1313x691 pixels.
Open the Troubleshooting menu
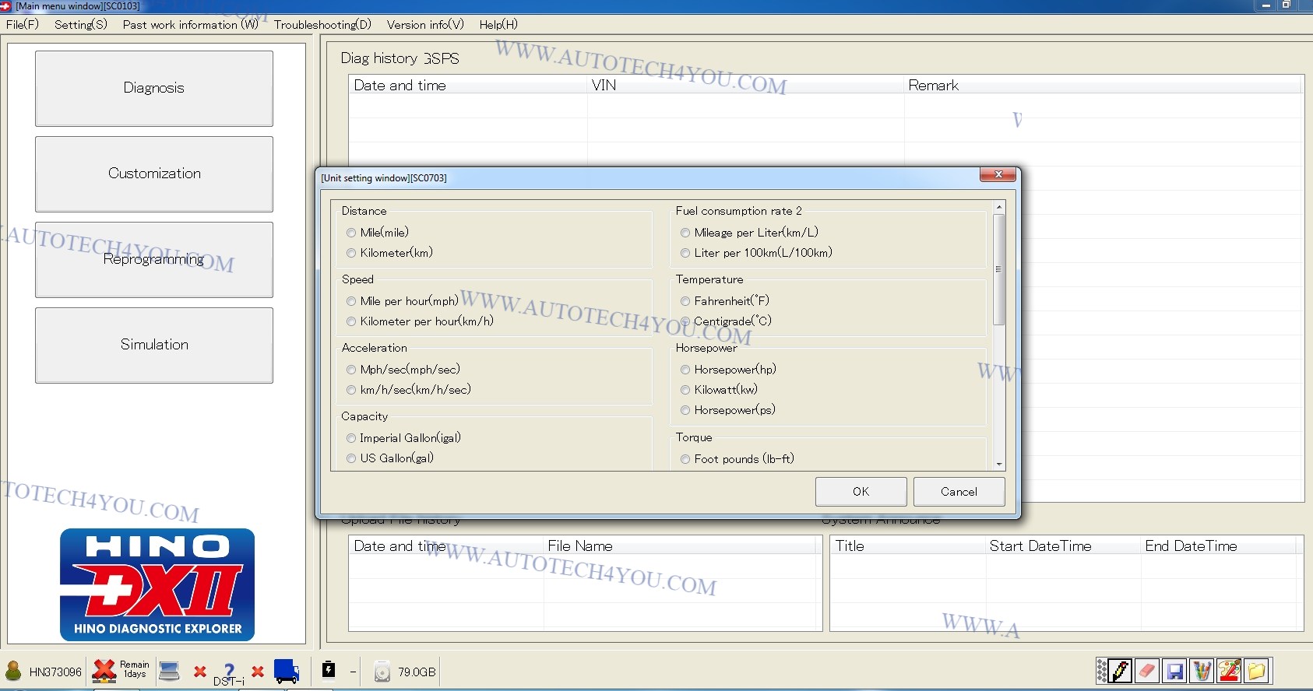[322, 24]
